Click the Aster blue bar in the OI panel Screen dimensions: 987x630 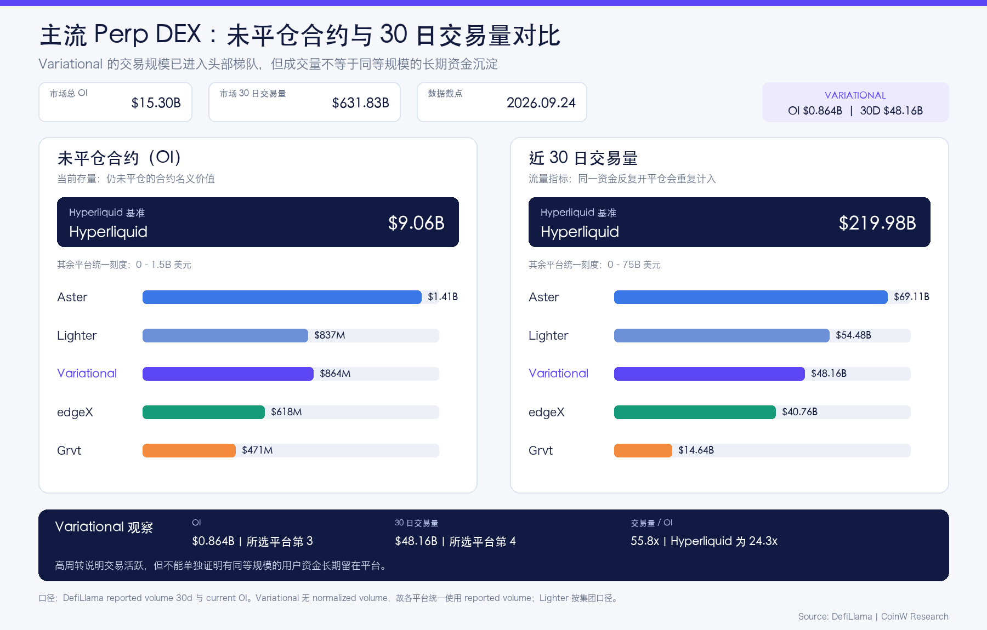click(282, 297)
